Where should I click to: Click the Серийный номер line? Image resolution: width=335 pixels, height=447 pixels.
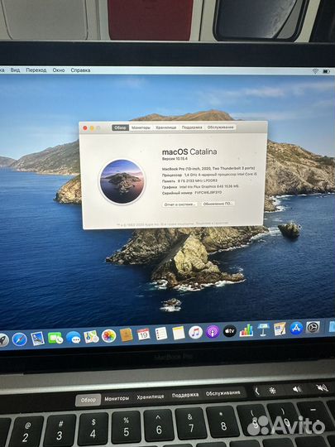[192, 193]
